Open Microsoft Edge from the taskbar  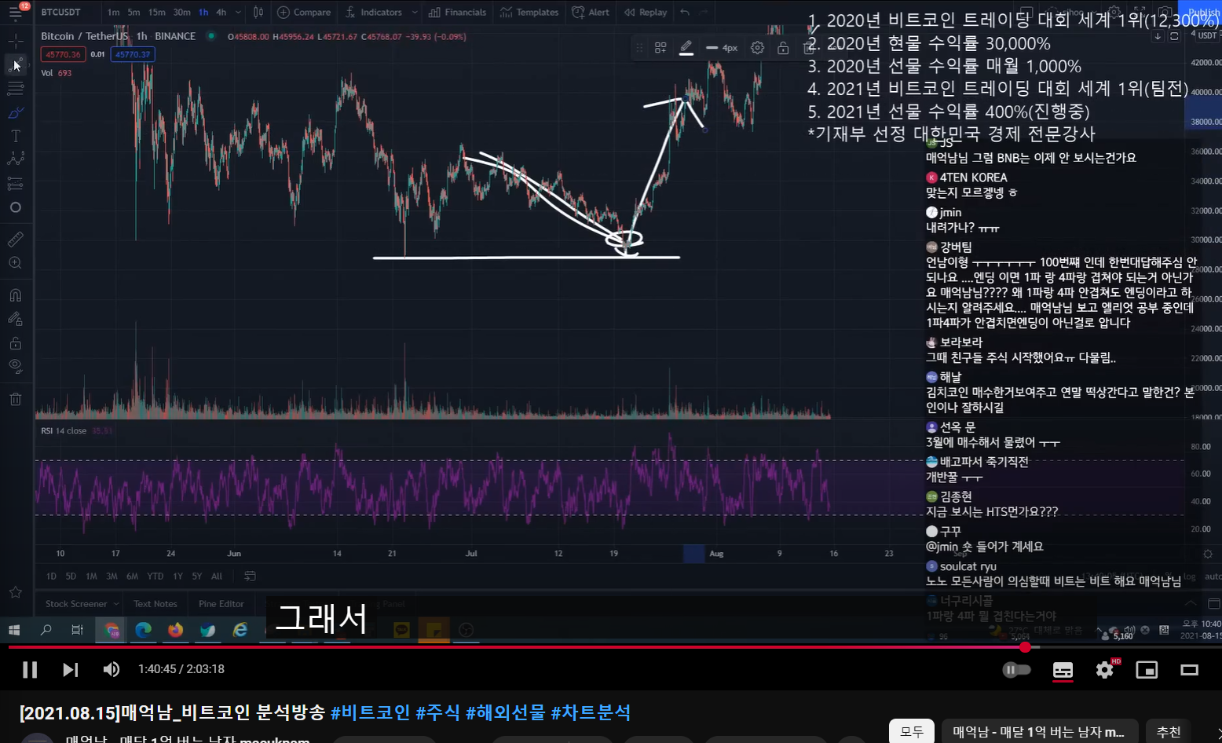pos(143,630)
